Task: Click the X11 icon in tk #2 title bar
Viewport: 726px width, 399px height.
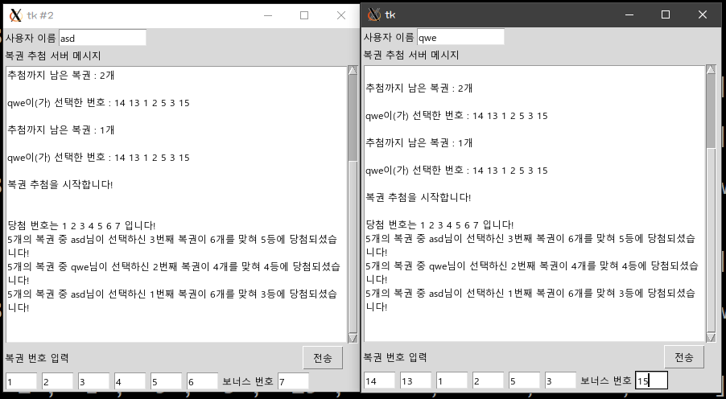Action: click(15, 15)
